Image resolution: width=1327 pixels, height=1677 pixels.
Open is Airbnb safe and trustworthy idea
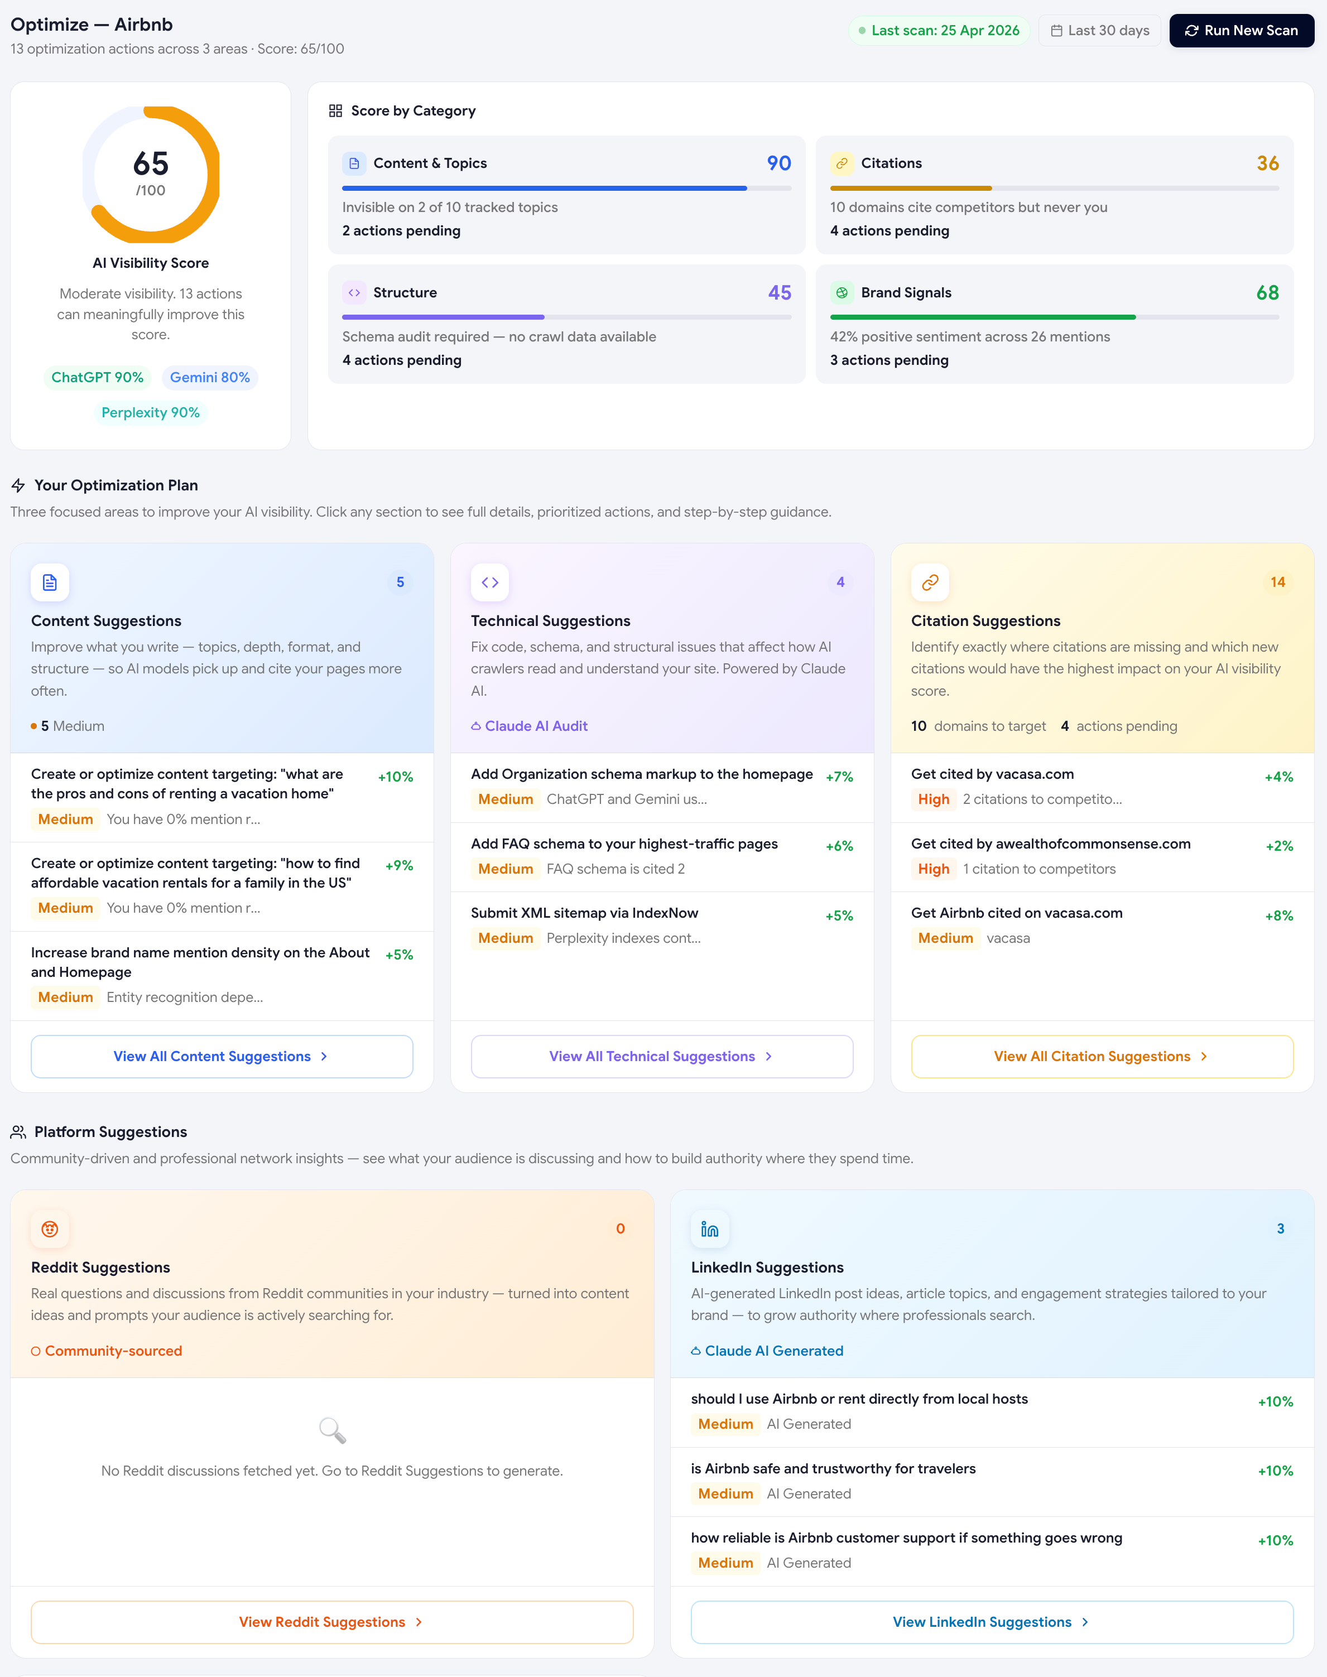pyautogui.click(x=992, y=1481)
